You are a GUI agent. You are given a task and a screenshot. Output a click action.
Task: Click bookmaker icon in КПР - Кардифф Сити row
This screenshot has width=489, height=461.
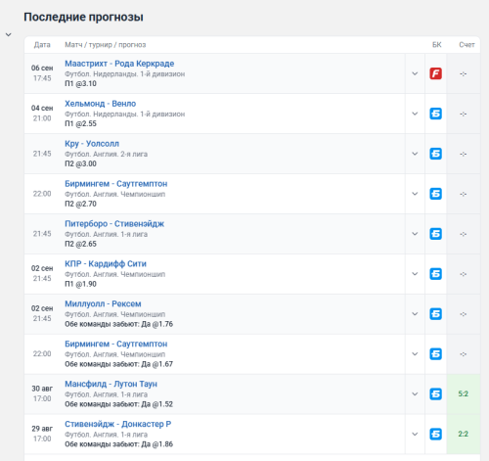click(x=435, y=274)
